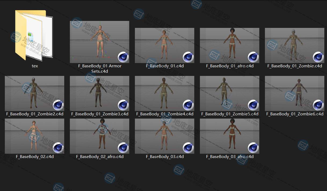Click the F_BaseBody_01.c4d file name

tap(165, 66)
